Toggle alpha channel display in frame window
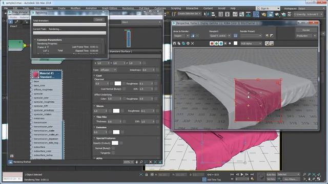The height and width of the screenshot is (184, 328). 225,43
